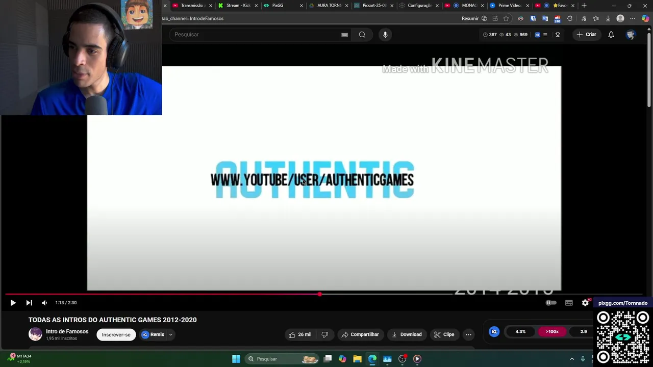Click the translate extension icon

545,18
